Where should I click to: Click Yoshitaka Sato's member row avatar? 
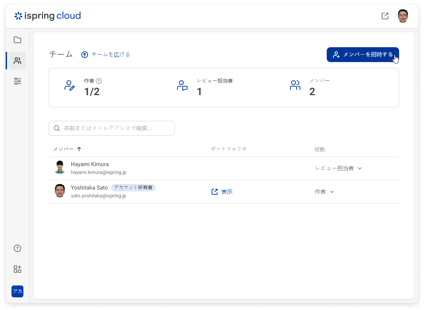click(x=60, y=191)
